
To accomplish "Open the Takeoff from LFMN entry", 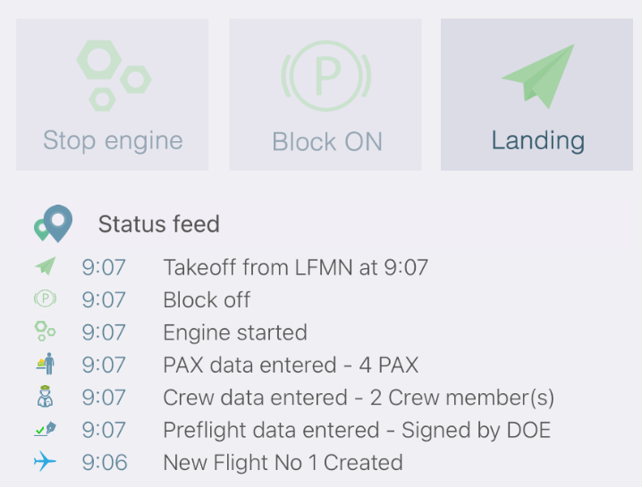I will [296, 267].
